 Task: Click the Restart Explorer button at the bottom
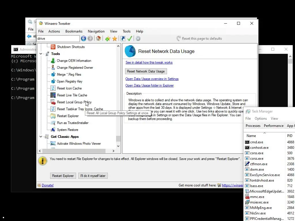(63, 176)
